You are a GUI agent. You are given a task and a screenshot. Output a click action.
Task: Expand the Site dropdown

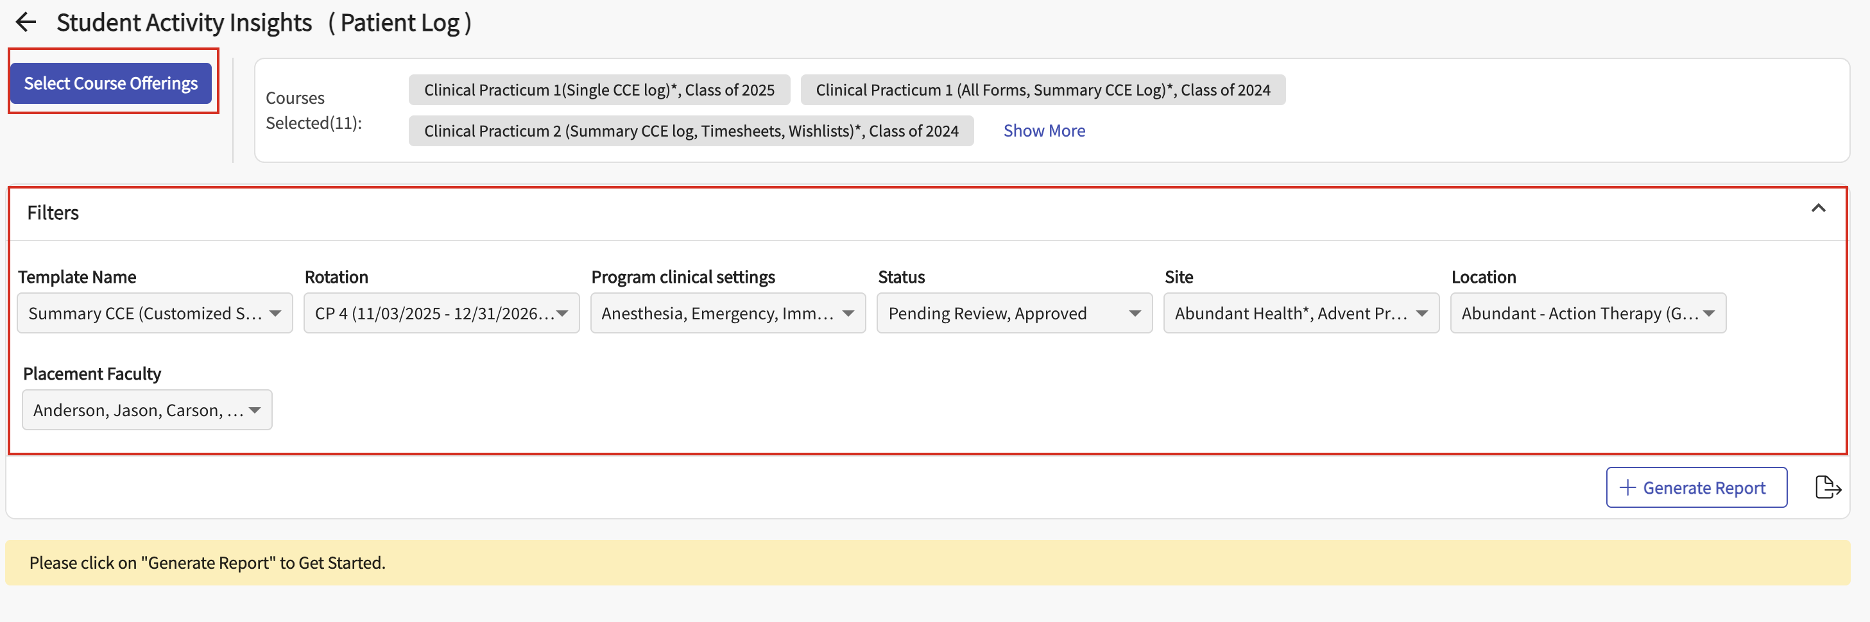click(x=1300, y=313)
